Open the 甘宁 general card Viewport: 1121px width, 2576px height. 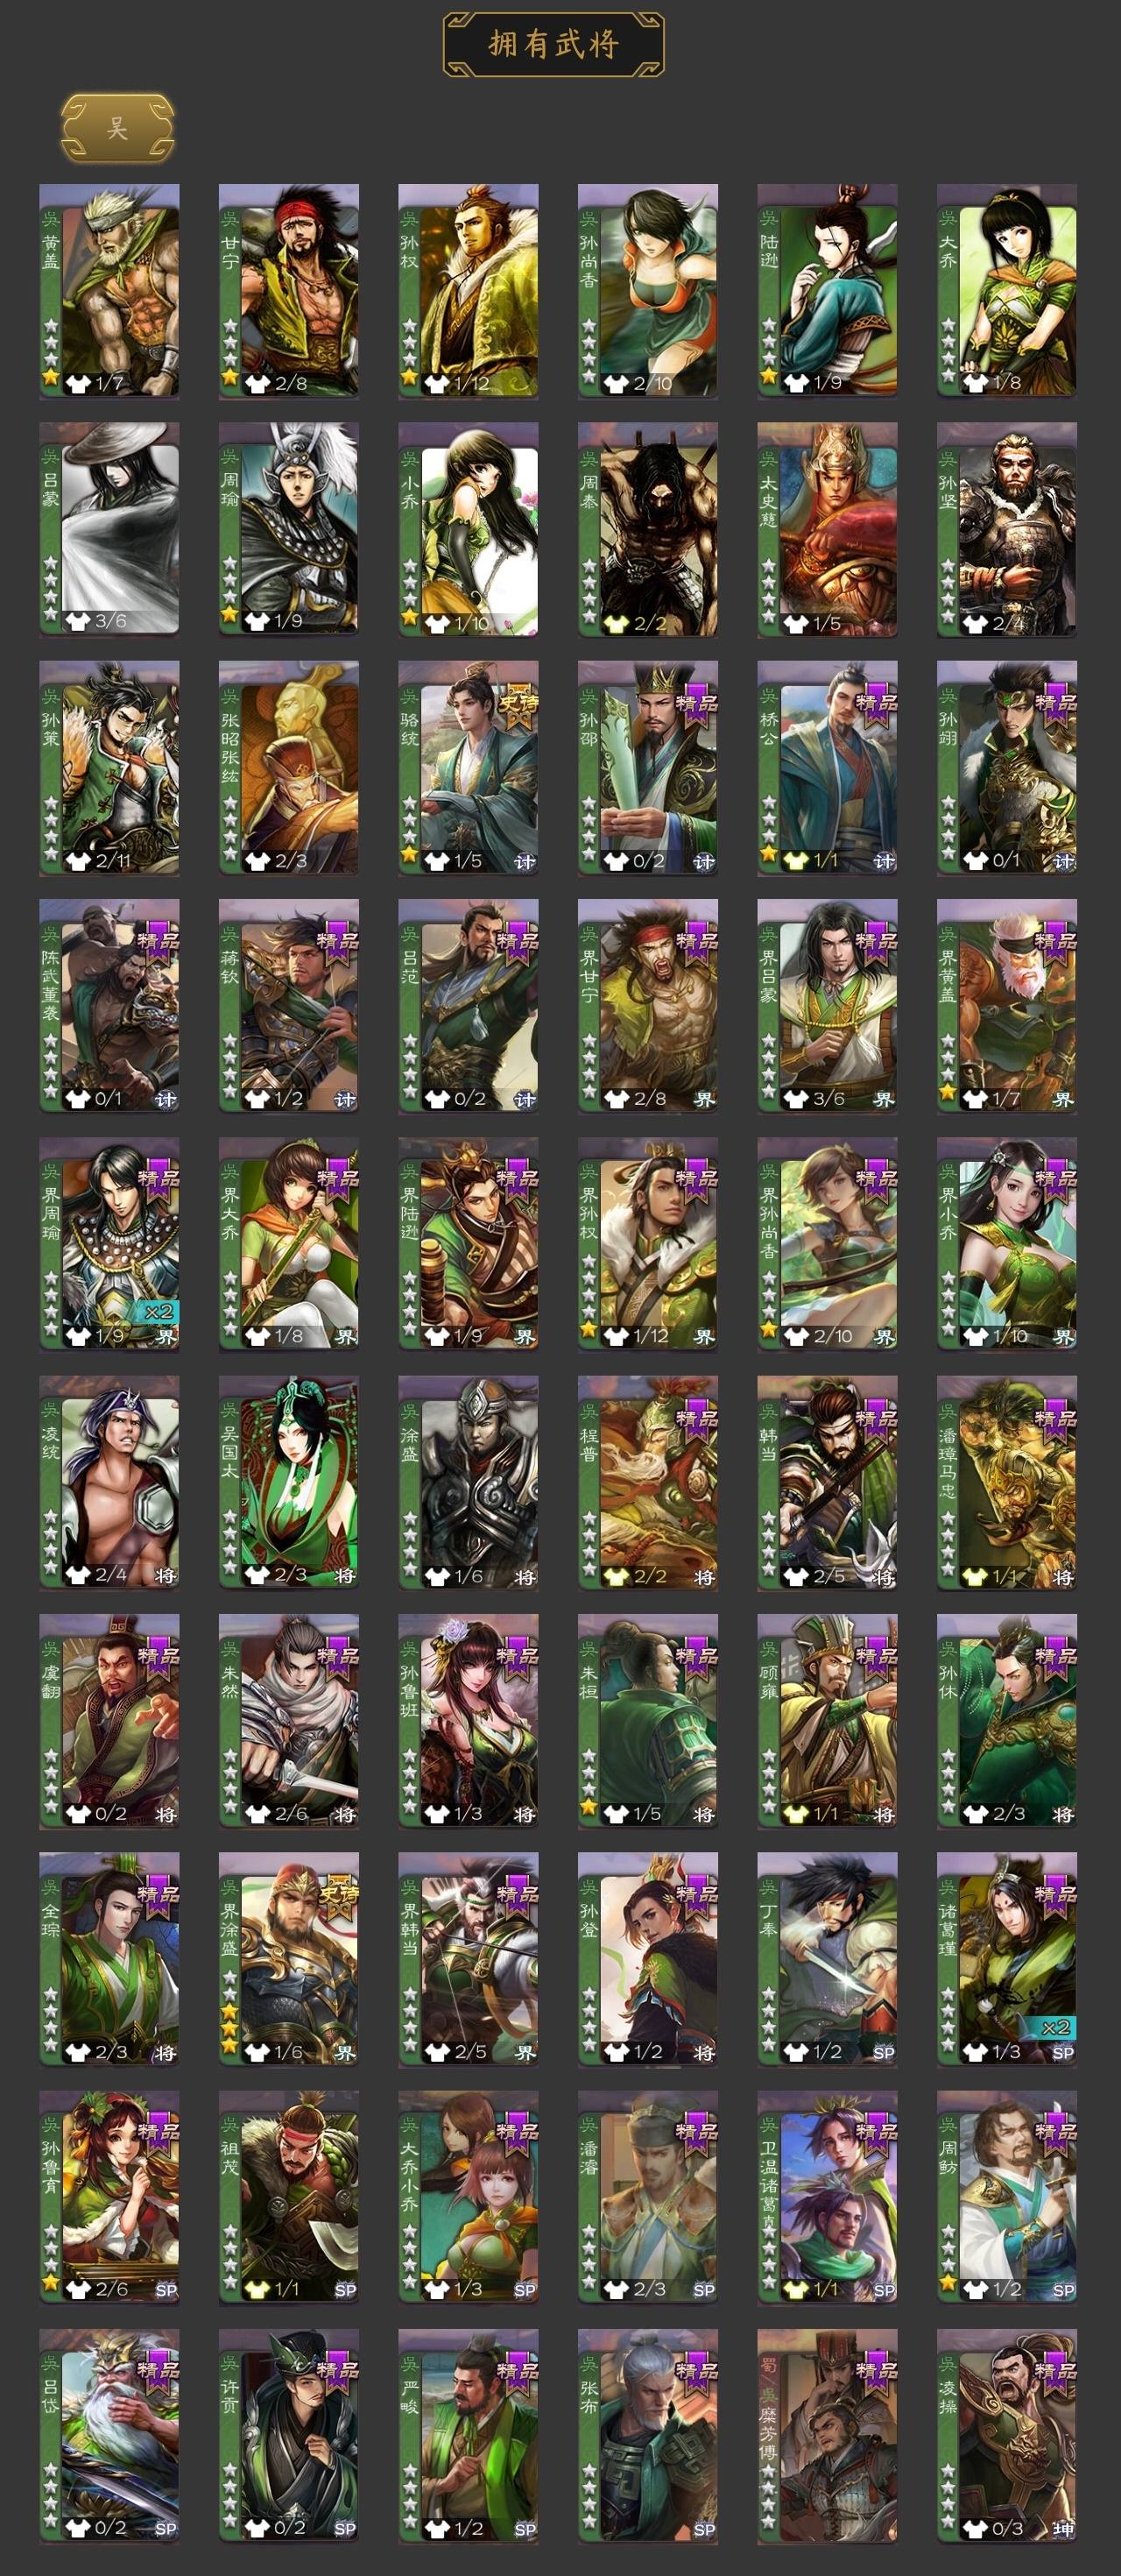tap(289, 291)
